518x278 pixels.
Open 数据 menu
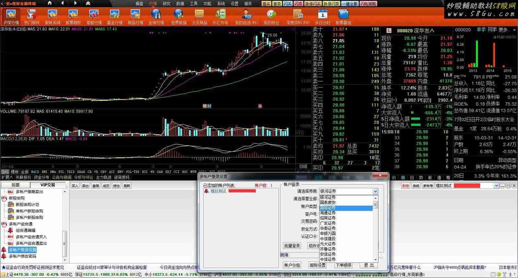pyautogui.click(x=180, y=4)
